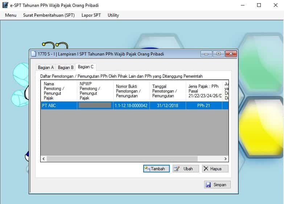
Task: Select the PPh 21 cell
Action: coord(204,106)
